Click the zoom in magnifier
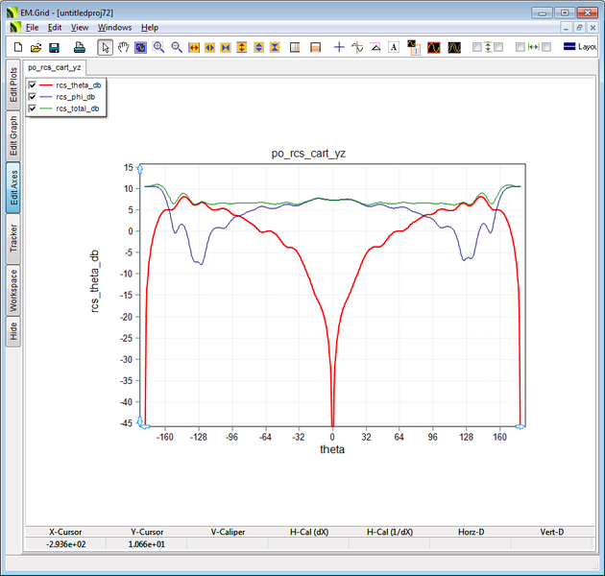 click(158, 47)
